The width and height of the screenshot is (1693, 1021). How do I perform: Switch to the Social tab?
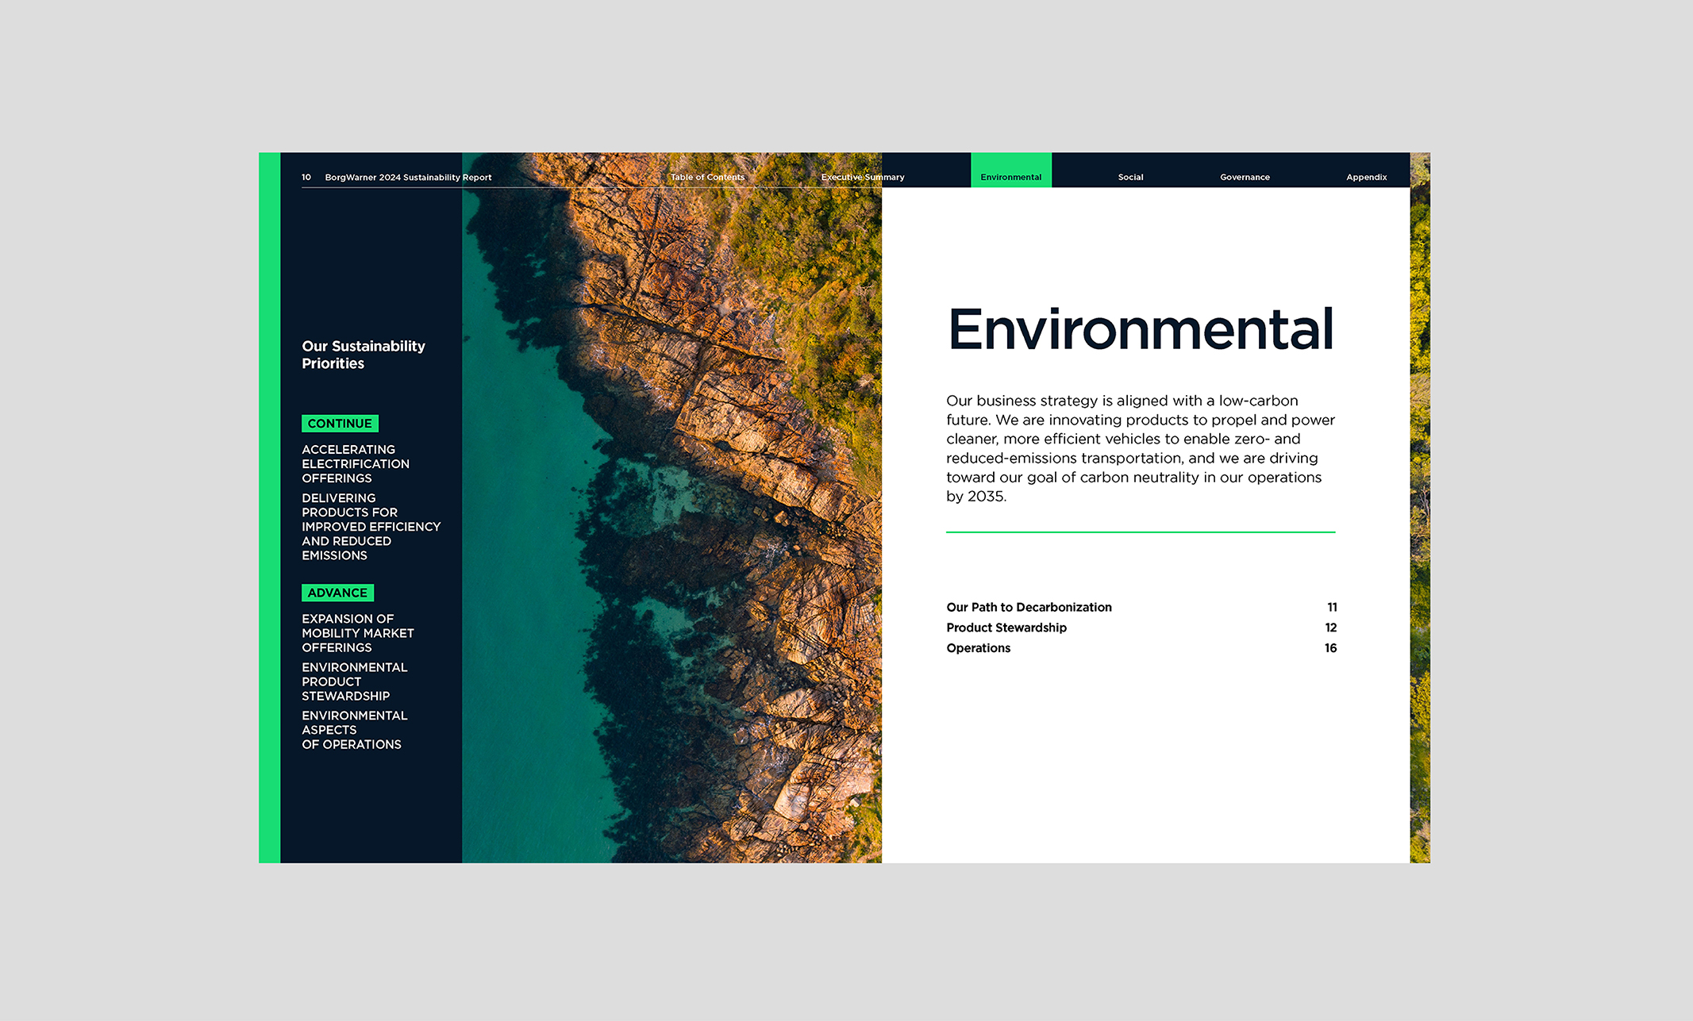1130,177
